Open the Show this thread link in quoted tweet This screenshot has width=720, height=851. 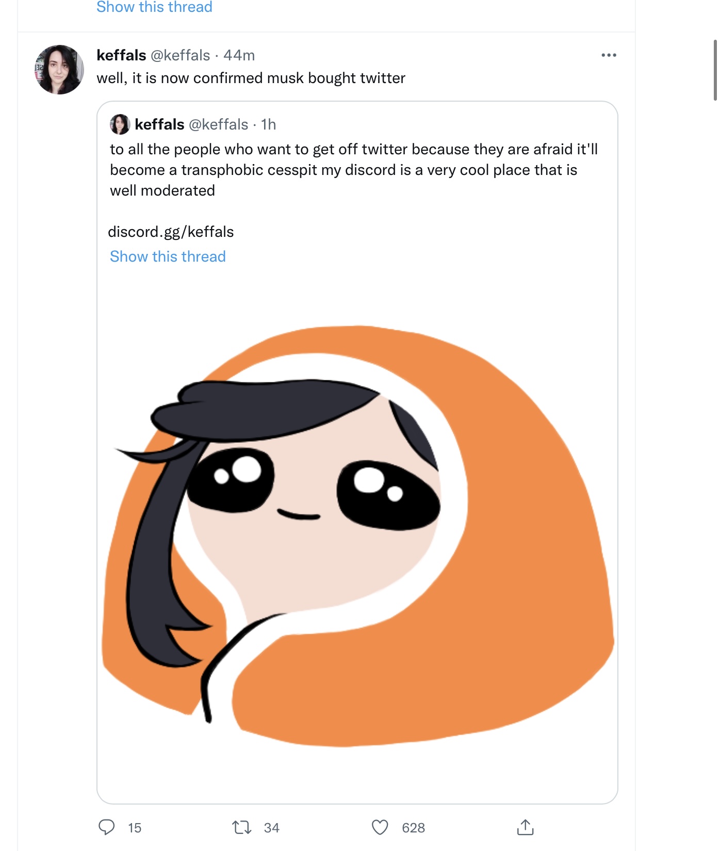click(x=168, y=256)
